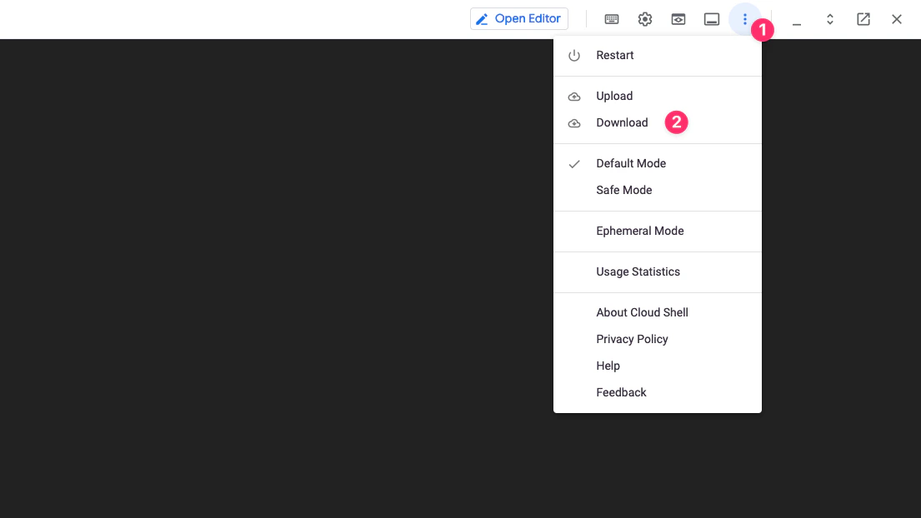Image resolution: width=921 pixels, height=518 pixels.
Task: Keep Default Mode selected
Action: 630,163
